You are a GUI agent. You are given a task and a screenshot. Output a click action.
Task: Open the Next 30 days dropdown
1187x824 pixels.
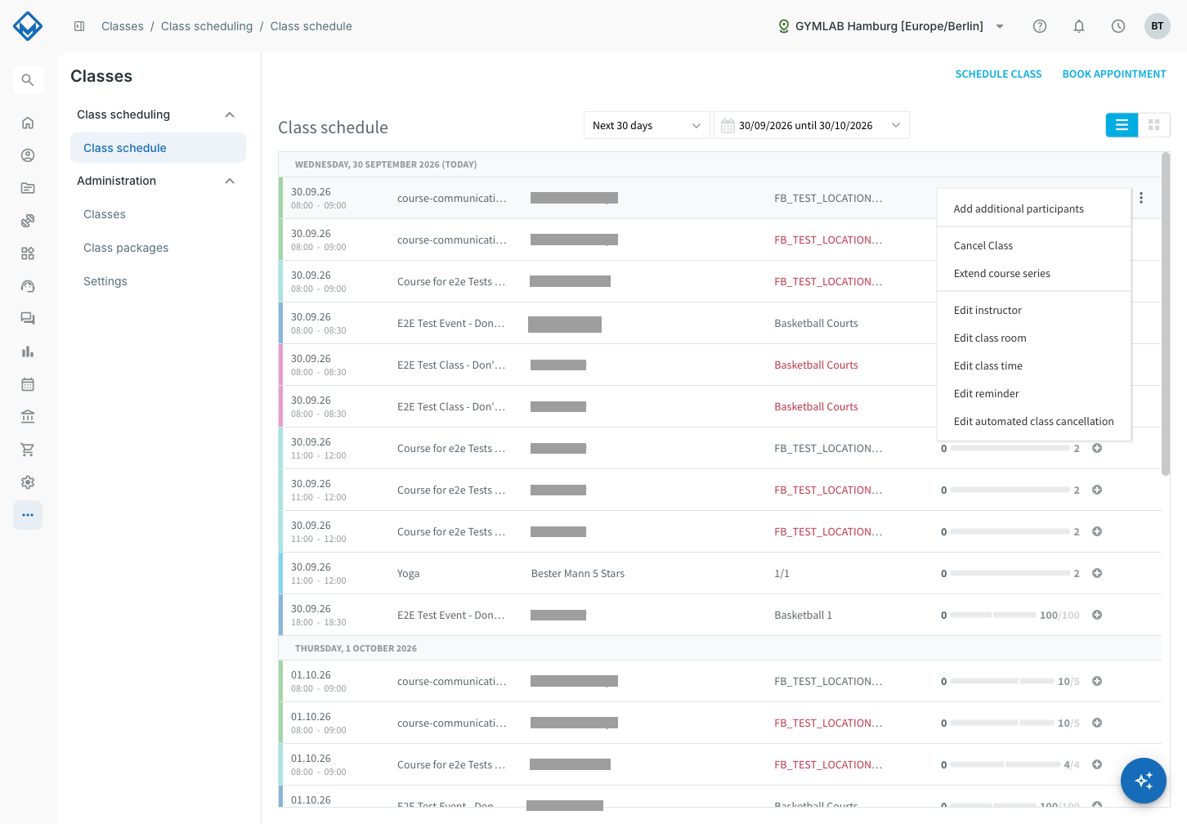pos(647,125)
